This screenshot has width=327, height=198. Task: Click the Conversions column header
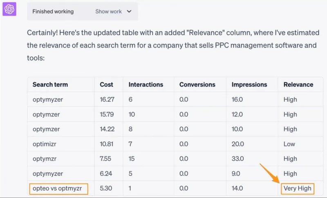click(x=197, y=84)
